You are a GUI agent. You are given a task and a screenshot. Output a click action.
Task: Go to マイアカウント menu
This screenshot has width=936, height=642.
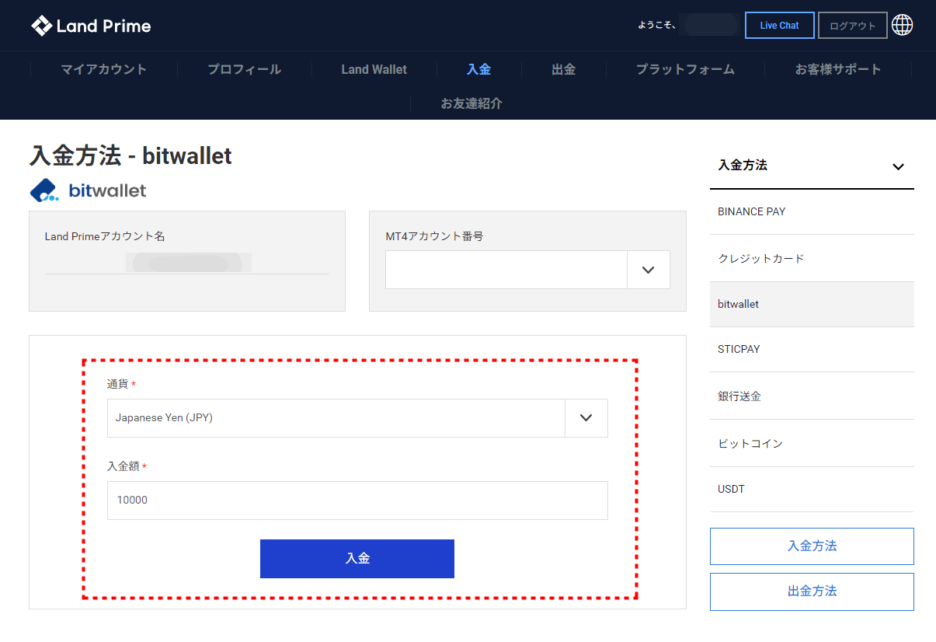tap(104, 69)
